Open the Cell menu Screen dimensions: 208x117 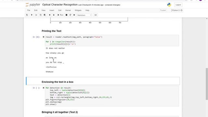click(60, 10)
